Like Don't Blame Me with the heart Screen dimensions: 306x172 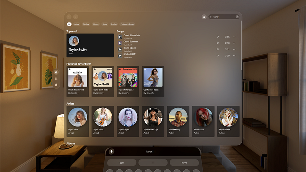click(218, 37)
